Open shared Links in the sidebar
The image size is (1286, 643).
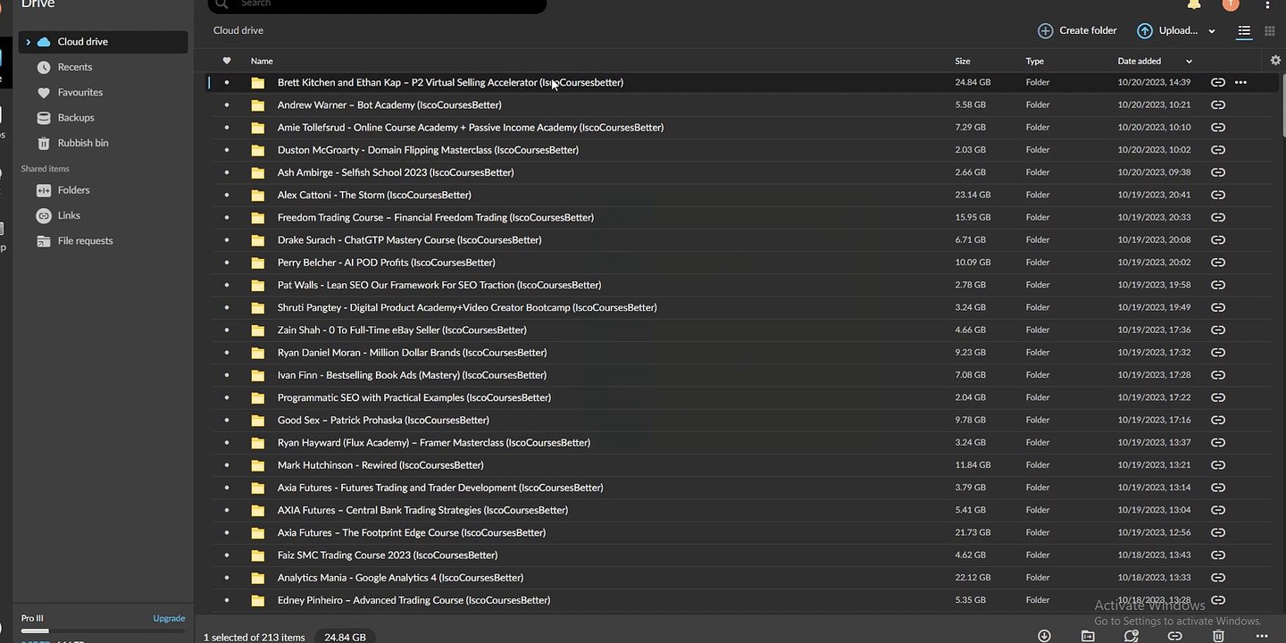69,215
